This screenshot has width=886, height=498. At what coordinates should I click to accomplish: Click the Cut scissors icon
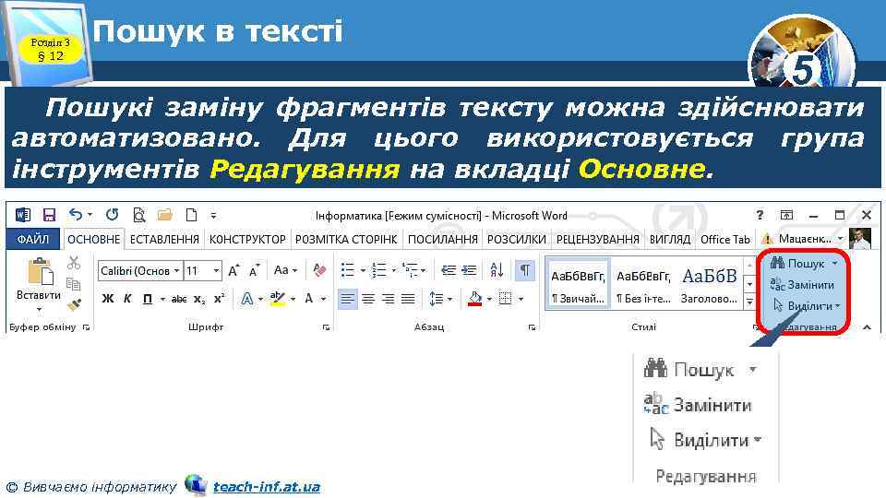point(74,263)
